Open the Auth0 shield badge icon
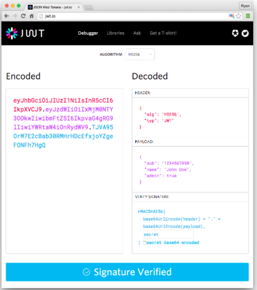This screenshot has width=257, height=290. (x=235, y=33)
